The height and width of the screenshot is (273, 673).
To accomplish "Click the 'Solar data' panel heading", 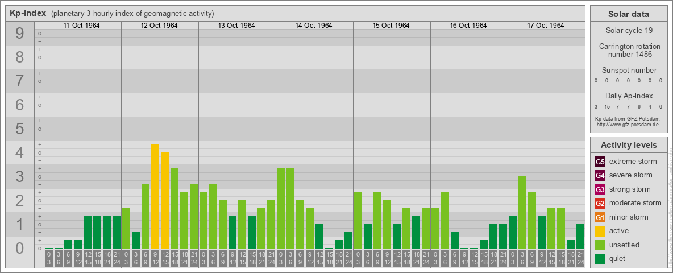I will pos(629,14).
